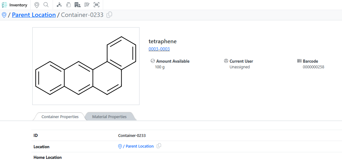Viewport: 342px width, 162px height.
Task: Open the 0003-0003 material link
Action: tap(159, 49)
